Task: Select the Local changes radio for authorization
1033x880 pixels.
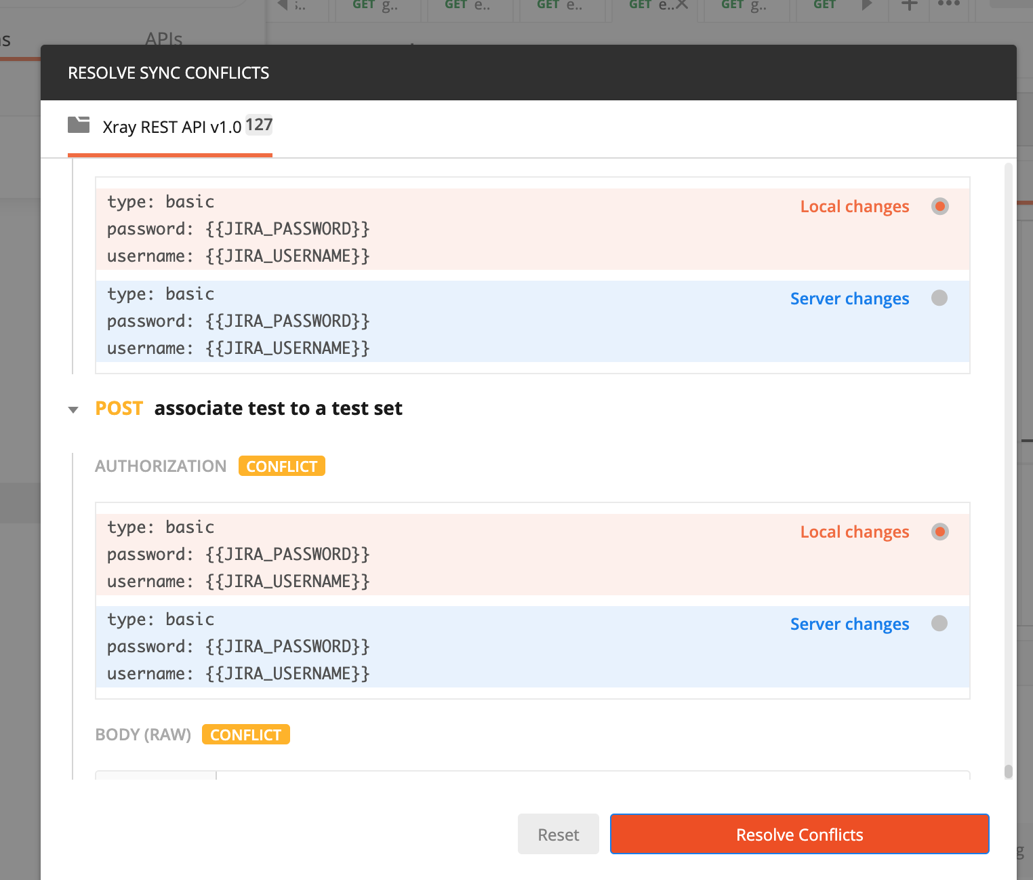Action: (x=939, y=532)
